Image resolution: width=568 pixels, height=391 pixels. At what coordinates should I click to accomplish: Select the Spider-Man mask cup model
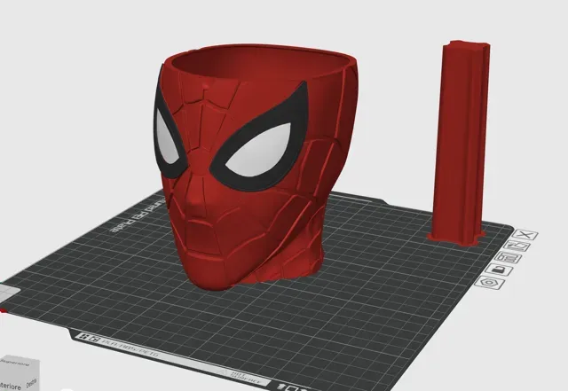[254, 167]
